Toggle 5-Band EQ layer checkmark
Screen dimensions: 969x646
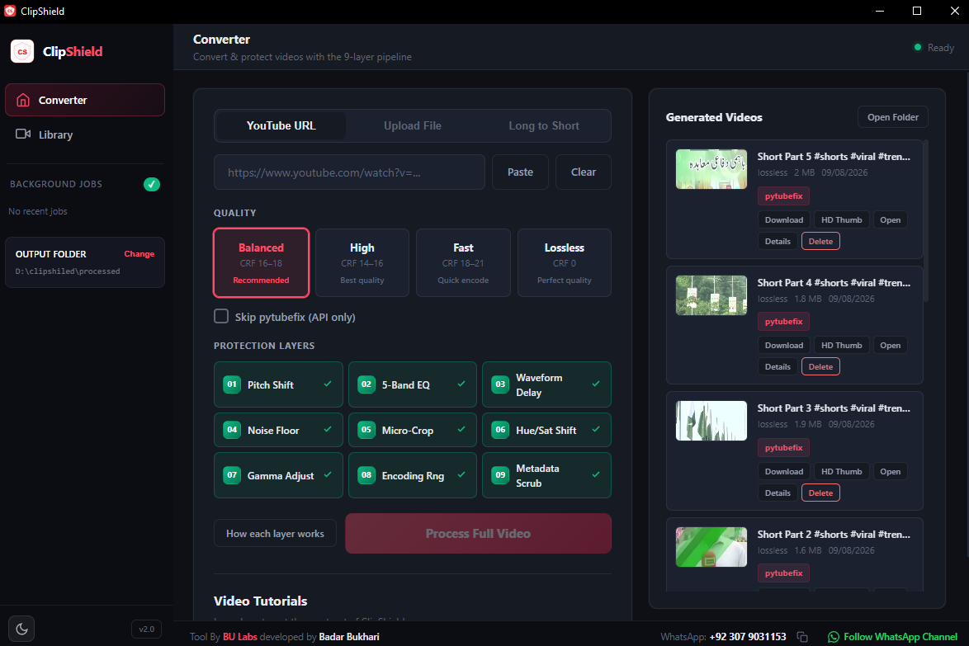[x=461, y=384]
